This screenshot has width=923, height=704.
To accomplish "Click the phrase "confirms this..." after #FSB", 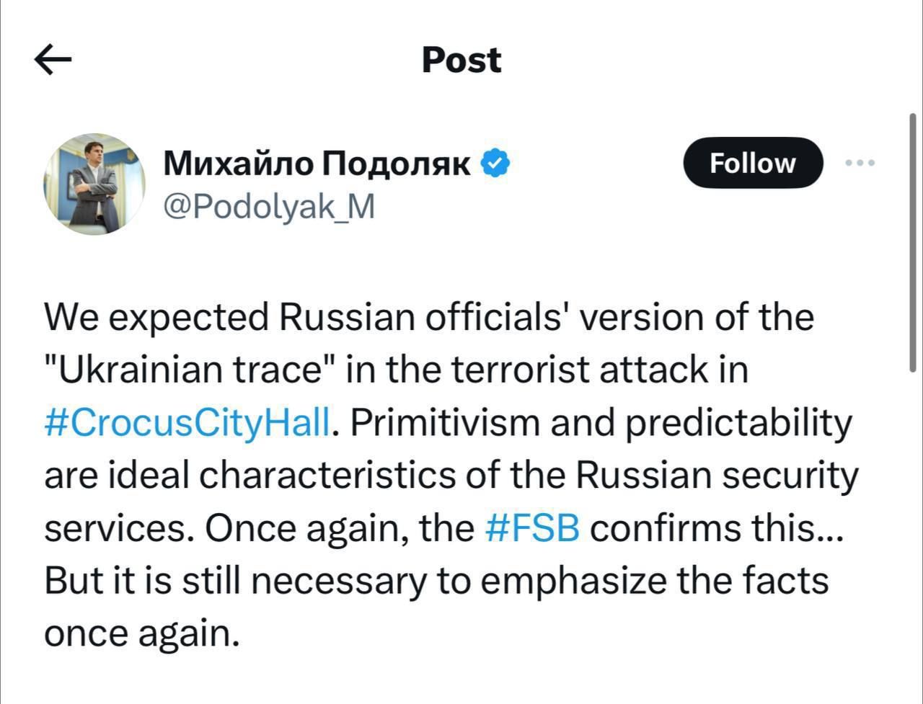I will point(715,528).
